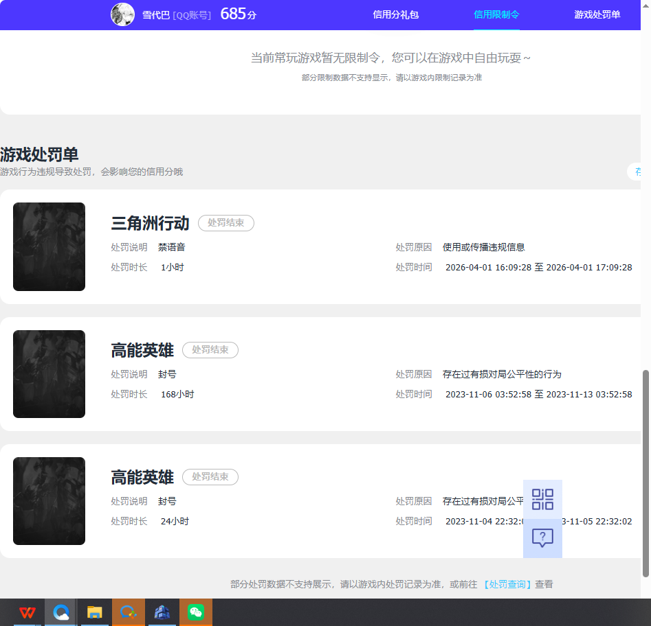Click the 685分 credit score
The width and height of the screenshot is (651, 626).
[x=239, y=14]
